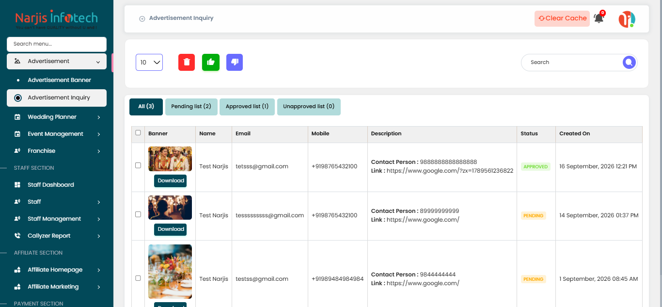
Task: Switch to the All (3) tab
Action: (x=146, y=107)
